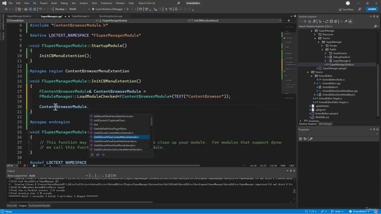Click error count indicator below editor
Image resolution: width=381 pixels, height=214 pixels.
[x=26, y=166]
